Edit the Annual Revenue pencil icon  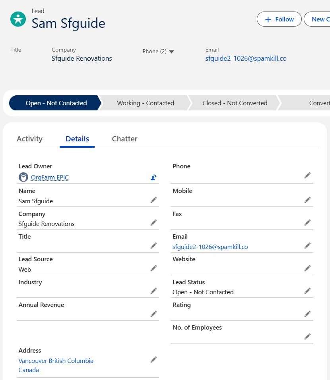coord(153,314)
